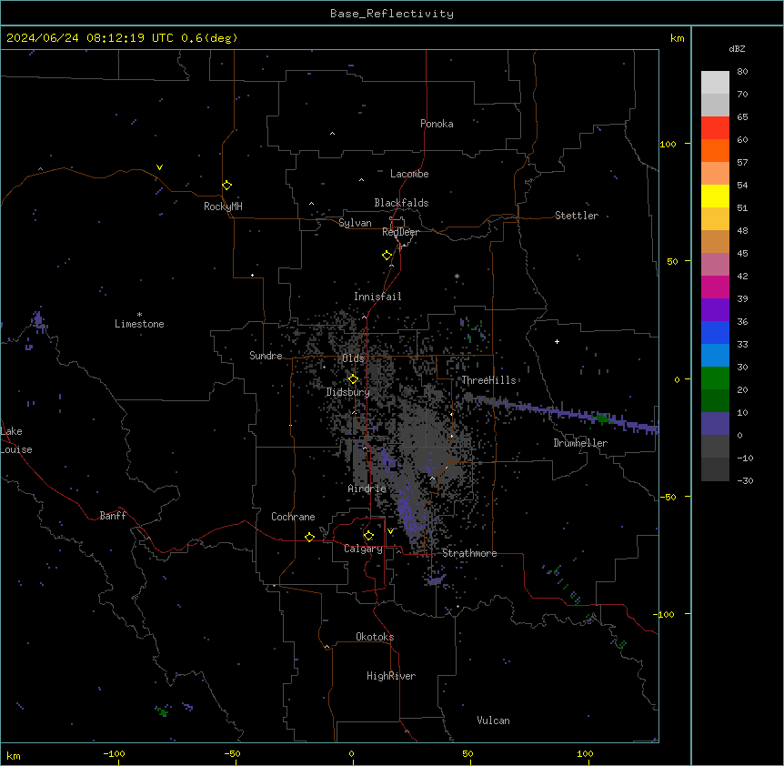This screenshot has height=766, width=784.
Task: Click the Cochrane town label
Action: pos(293,517)
